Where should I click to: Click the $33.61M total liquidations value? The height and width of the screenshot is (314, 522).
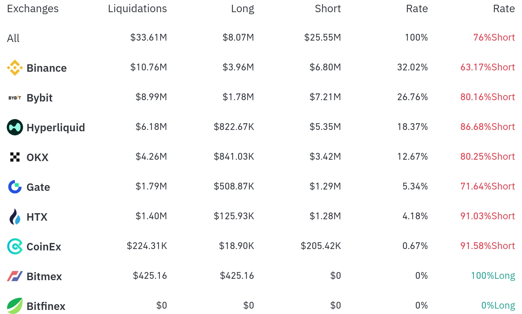click(x=149, y=38)
